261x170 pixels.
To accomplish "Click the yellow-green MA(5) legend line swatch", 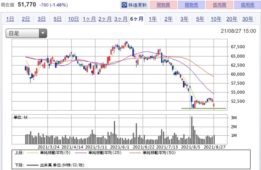I will (32, 153).
